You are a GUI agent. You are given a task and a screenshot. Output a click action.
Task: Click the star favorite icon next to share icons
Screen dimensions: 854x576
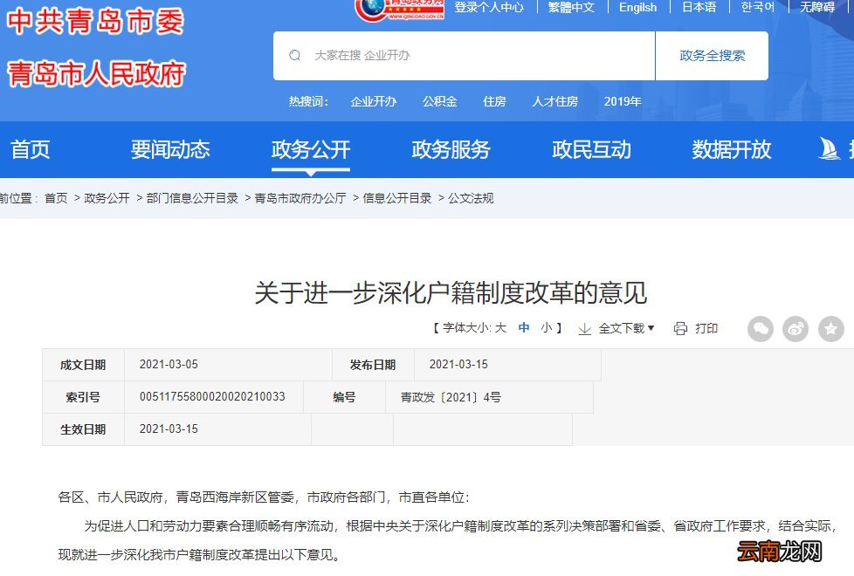tap(830, 329)
